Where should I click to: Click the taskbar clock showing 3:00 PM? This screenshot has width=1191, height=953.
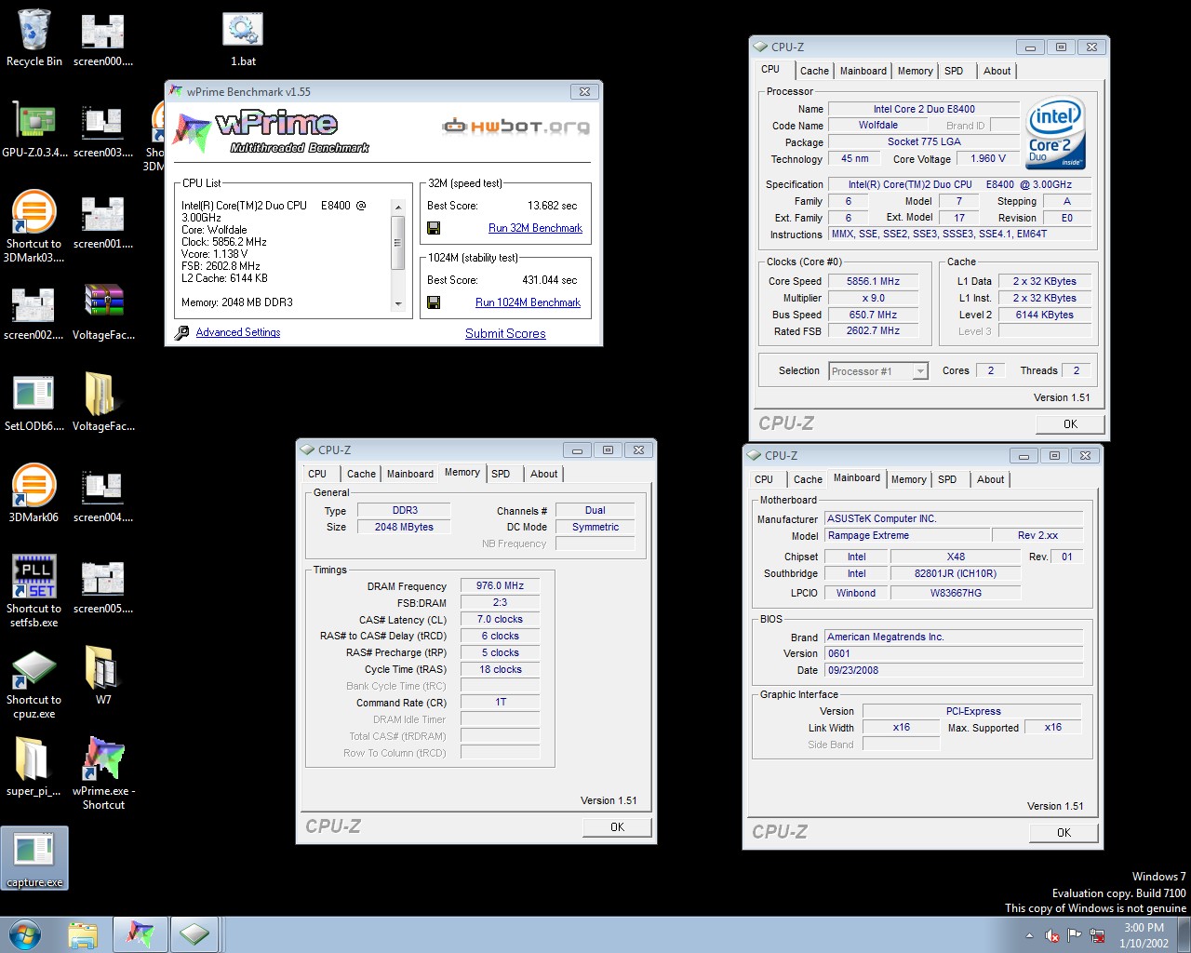coord(1144,935)
